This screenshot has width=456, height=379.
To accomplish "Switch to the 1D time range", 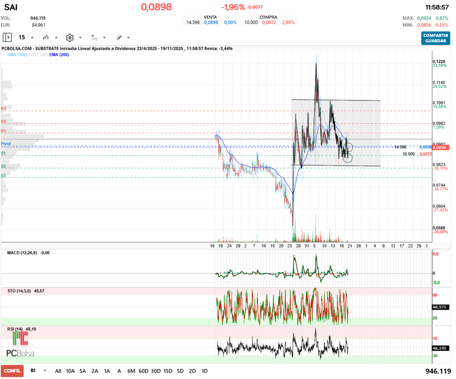I will 205,371.
